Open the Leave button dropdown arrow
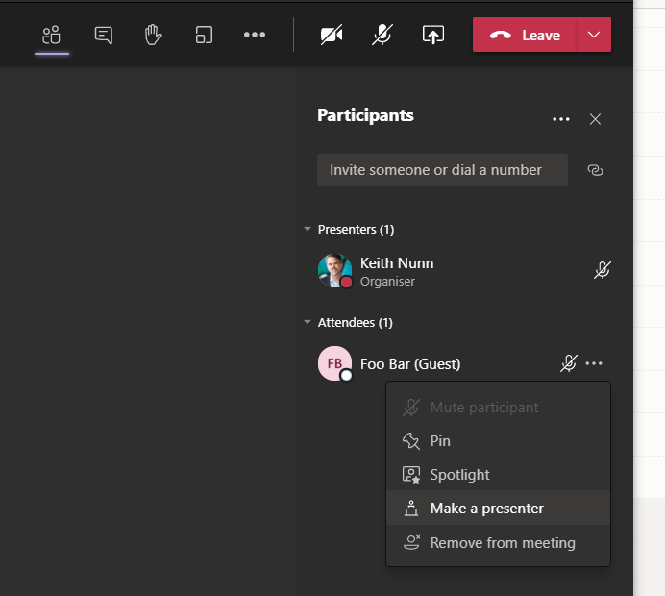The width and height of the screenshot is (665, 596). pyautogui.click(x=594, y=35)
